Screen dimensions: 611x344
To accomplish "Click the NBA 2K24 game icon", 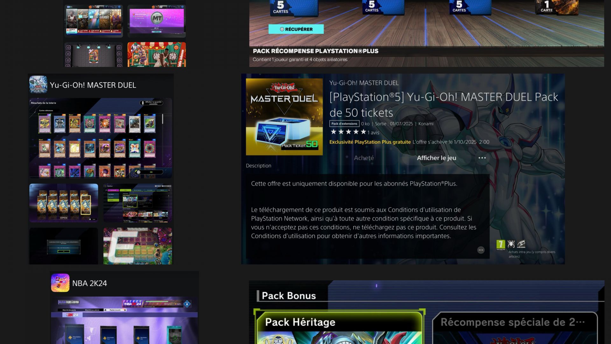I will pos(60,283).
